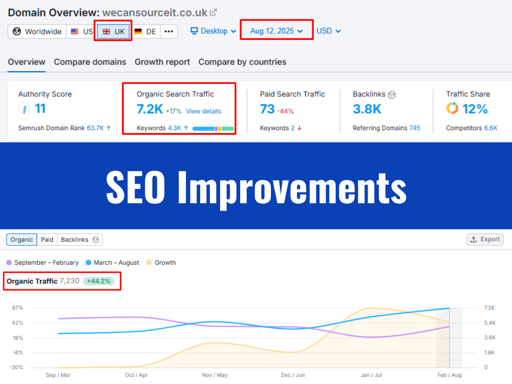512x384 pixels.
Task: Click the German flag icon
Action: click(x=138, y=31)
